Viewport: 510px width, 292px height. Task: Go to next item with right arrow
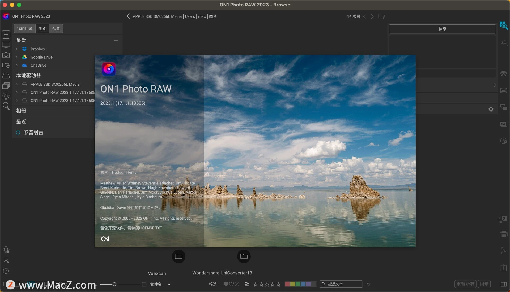pos(372,16)
